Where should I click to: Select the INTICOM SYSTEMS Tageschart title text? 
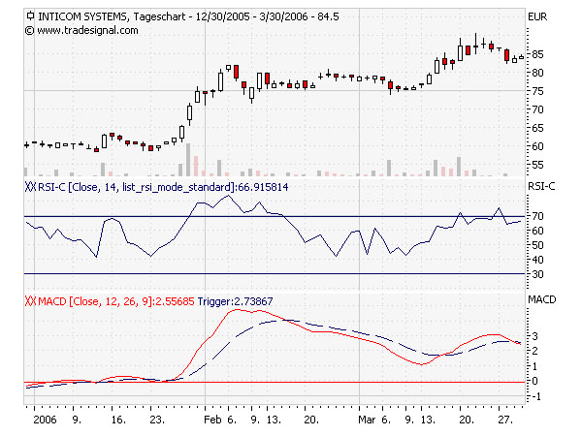(x=112, y=16)
